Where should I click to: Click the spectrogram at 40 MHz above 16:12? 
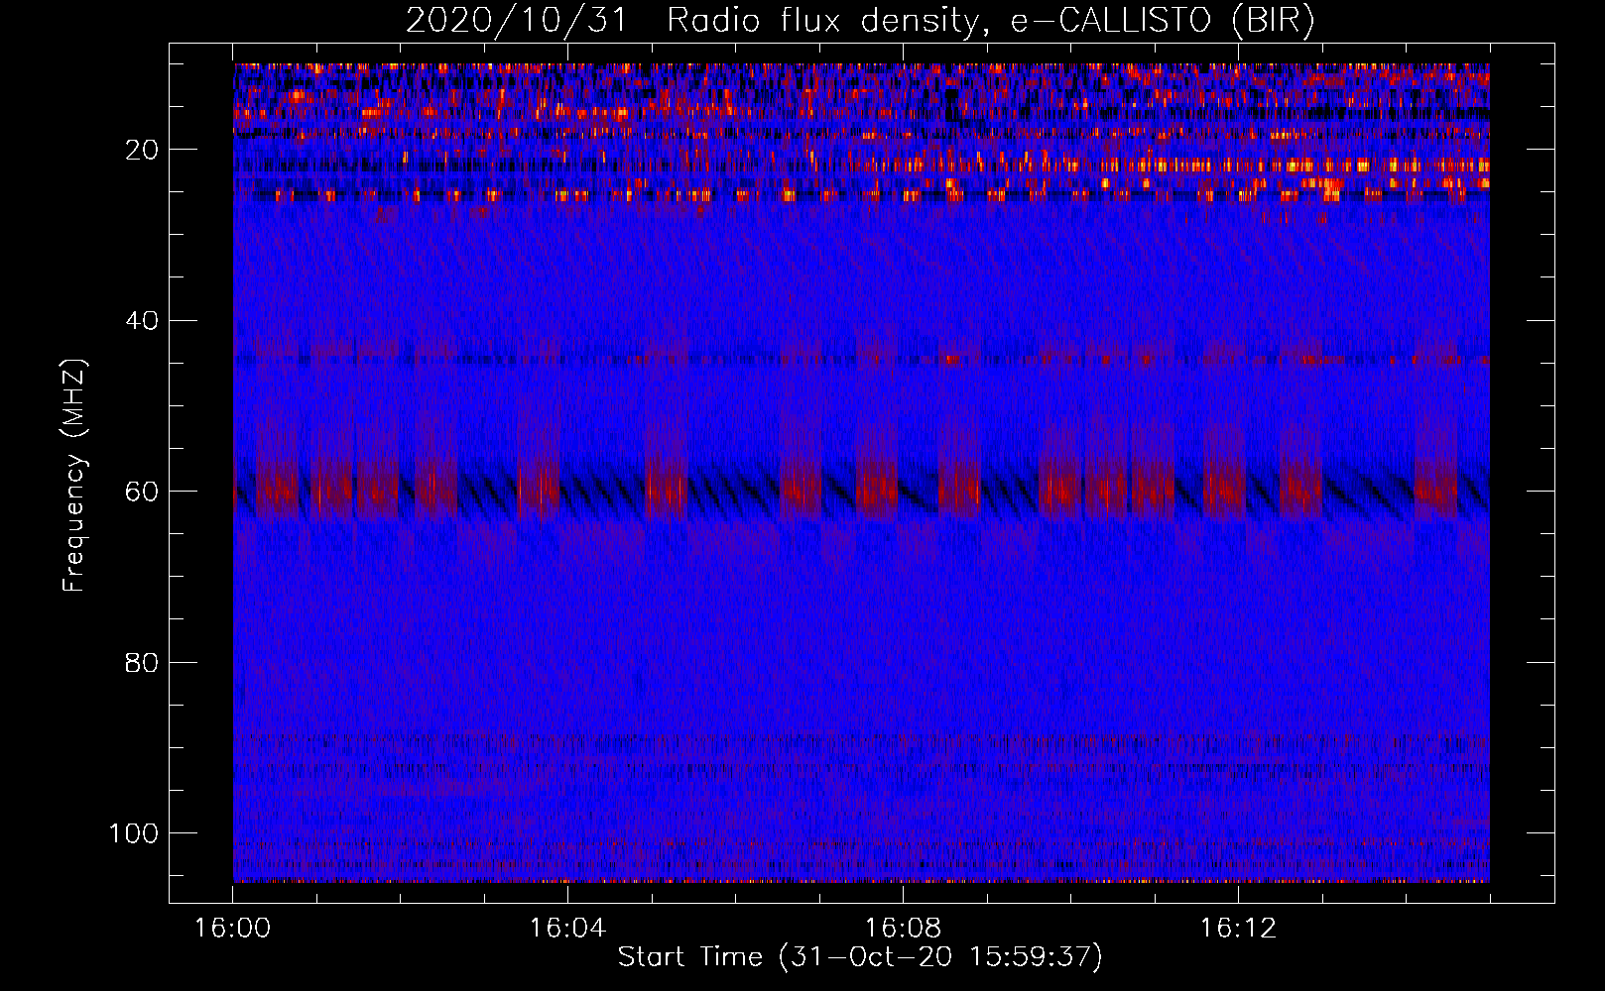pyautogui.click(x=1238, y=320)
